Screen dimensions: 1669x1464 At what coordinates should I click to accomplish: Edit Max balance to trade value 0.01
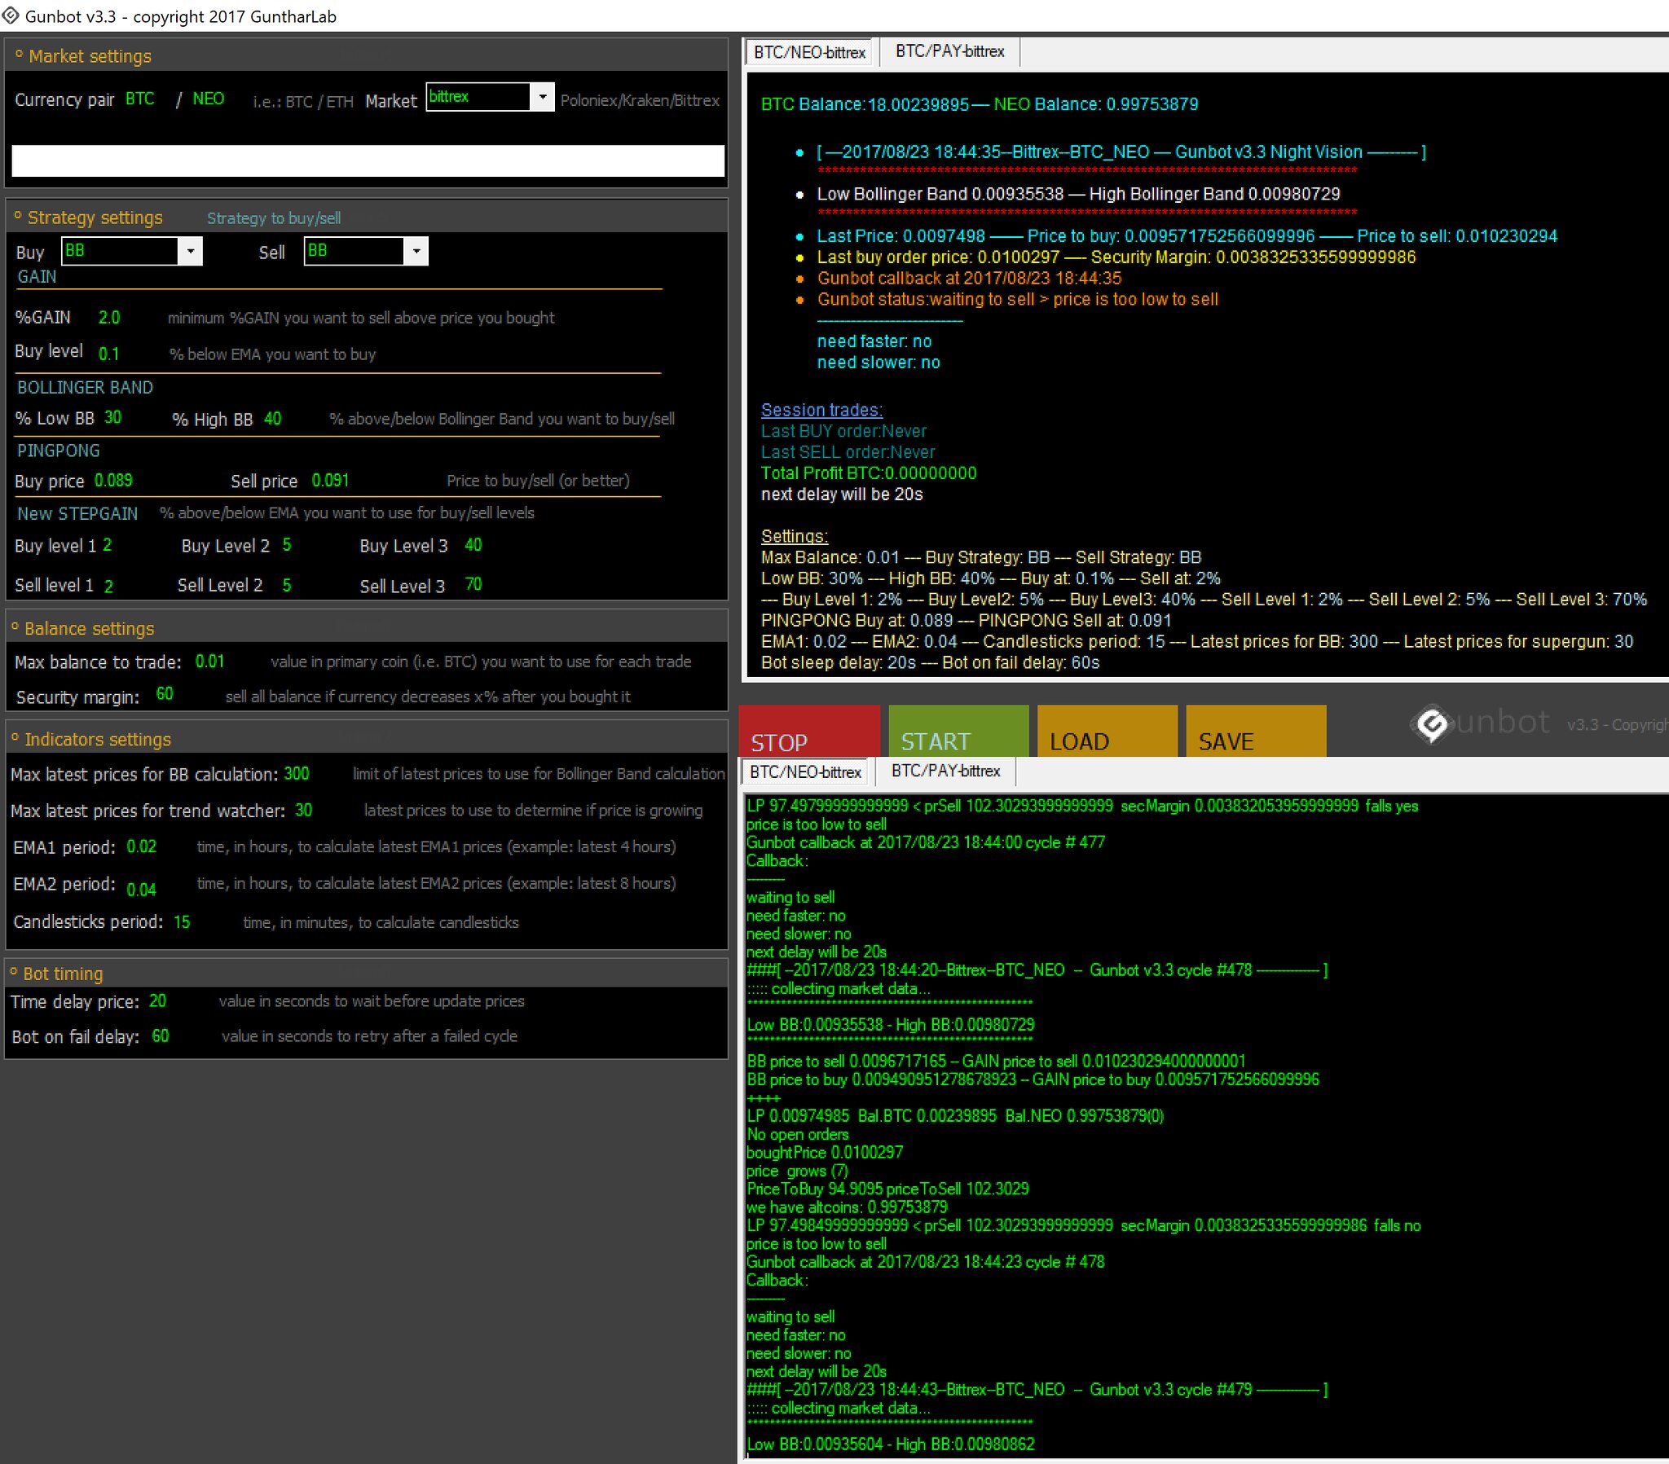(210, 662)
